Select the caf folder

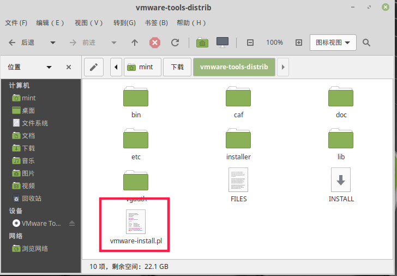pos(238,103)
